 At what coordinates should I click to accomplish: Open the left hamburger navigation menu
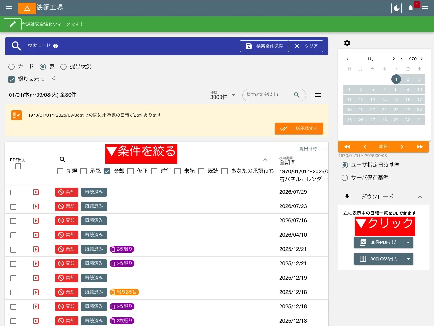point(9,8)
